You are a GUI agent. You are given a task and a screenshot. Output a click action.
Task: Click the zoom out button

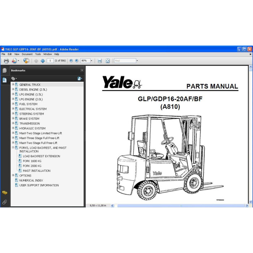point(71,61)
